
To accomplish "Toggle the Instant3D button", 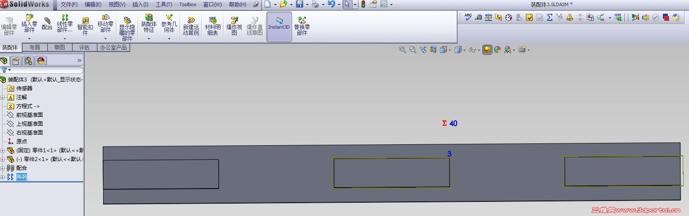I will click(x=279, y=27).
